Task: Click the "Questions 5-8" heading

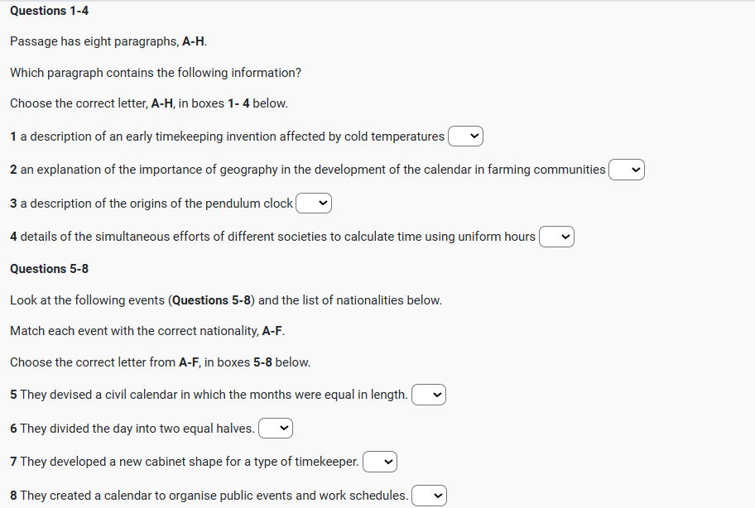Action: [50, 269]
